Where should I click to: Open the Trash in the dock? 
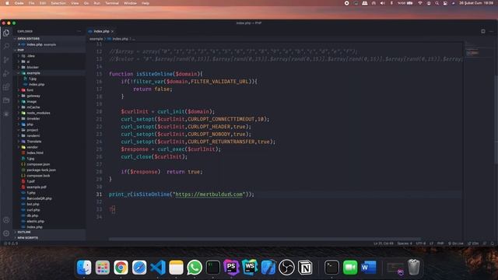(x=413, y=268)
